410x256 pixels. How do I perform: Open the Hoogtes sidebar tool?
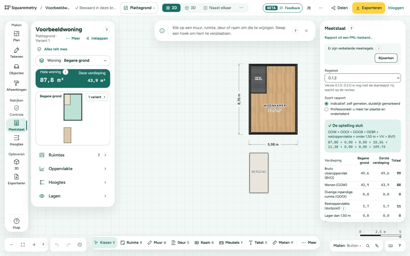pyautogui.click(x=16, y=140)
